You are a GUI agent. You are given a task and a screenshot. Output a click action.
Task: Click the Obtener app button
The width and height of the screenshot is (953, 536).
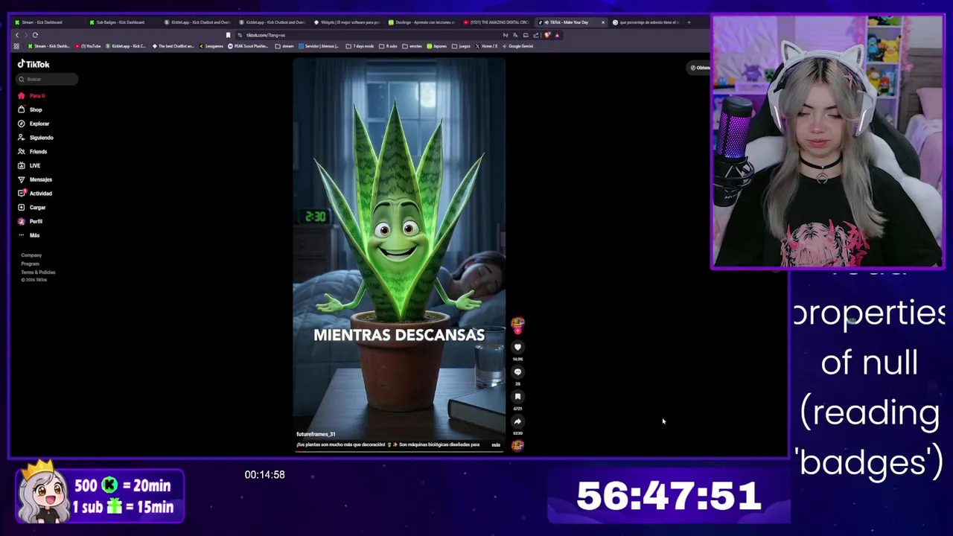coord(700,68)
